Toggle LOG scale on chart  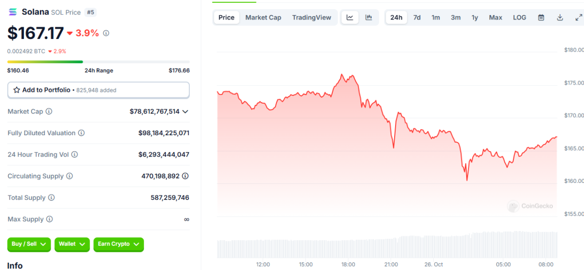519,18
